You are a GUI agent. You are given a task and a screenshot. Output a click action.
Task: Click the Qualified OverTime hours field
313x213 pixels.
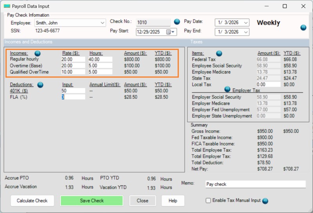click(x=101, y=72)
